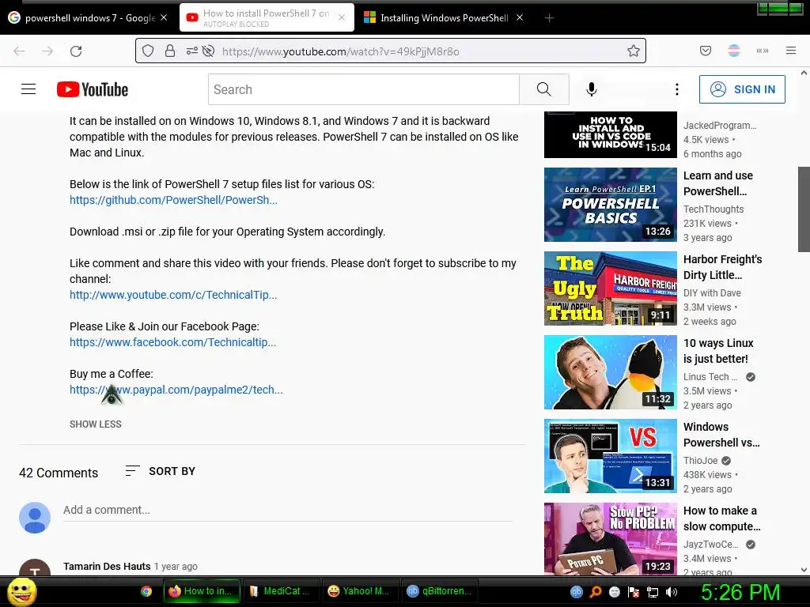Image resolution: width=810 pixels, height=607 pixels.
Task: Open the Windows Powershell vs thumbnail
Action: [610, 456]
